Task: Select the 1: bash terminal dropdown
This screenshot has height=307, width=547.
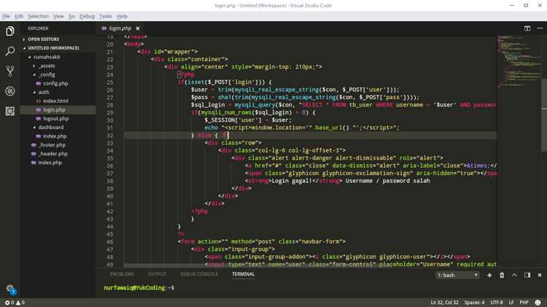Action: [x=457, y=275]
